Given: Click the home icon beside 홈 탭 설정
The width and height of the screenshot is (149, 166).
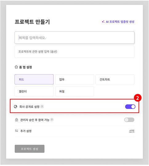Looking at the screenshot, I should coord(16,67).
